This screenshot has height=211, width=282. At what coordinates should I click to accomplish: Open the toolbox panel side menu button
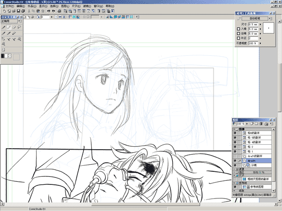click(20, 21)
